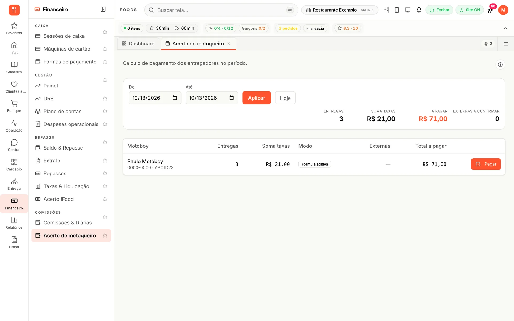Screen dimensions: 514x321
Task: Collapse the status bar chevron
Action: tap(505, 28)
